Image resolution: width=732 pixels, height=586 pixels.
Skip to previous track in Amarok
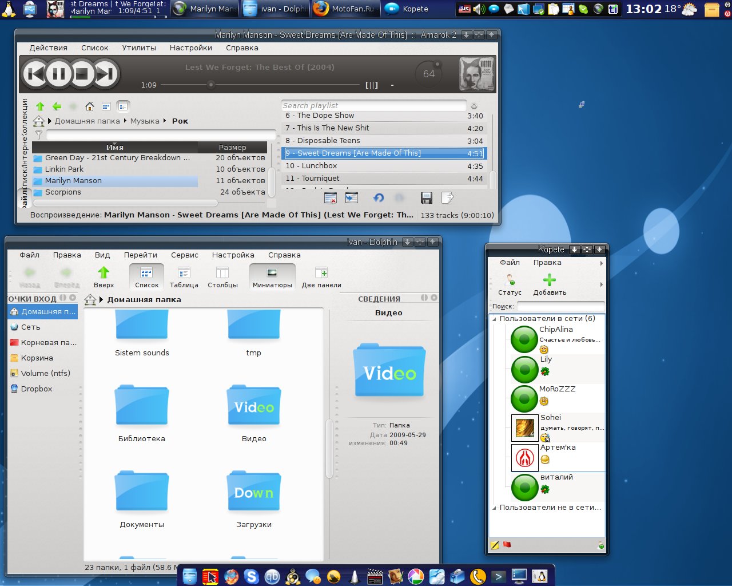coord(34,74)
